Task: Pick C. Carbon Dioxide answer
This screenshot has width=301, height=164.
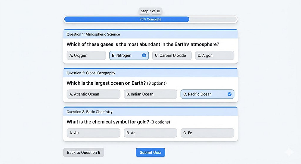Action: pos(172,55)
